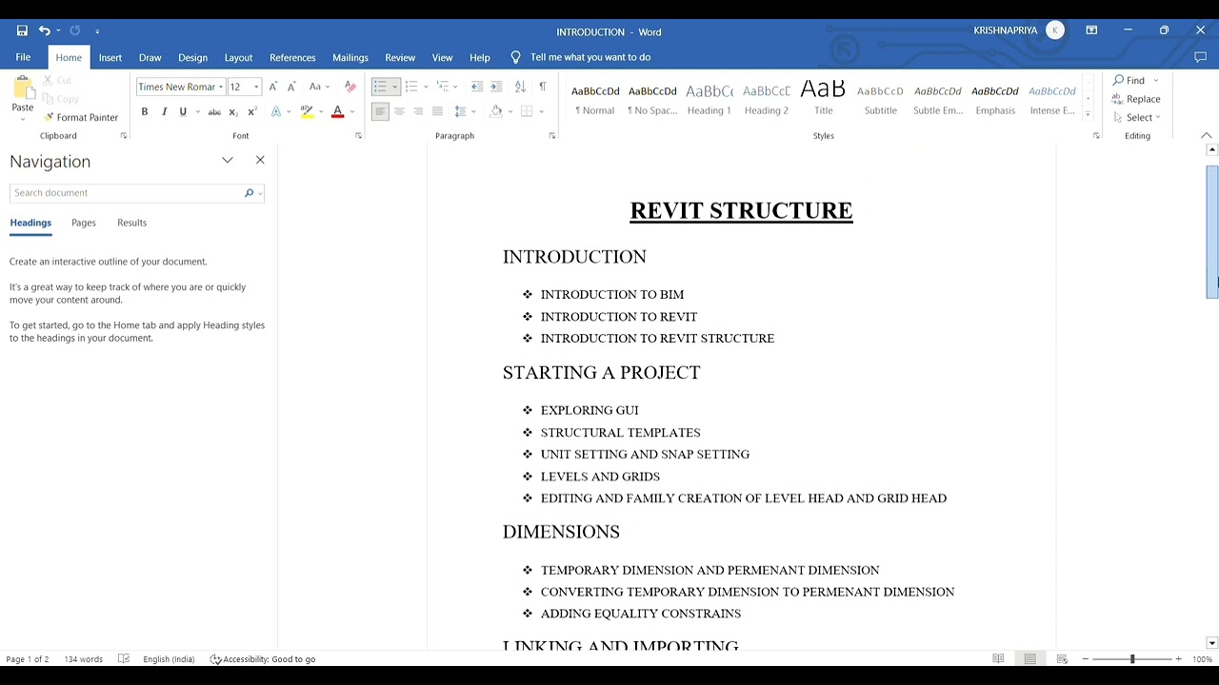Activate Format Painter
Image resolution: width=1219 pixels, height=685 pixels.
(x=81, y=117)
